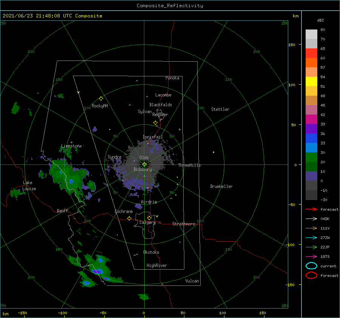Select the 39 dBZ purple color swatch
The width and height of the screenshot is (340, 318).
311,129
